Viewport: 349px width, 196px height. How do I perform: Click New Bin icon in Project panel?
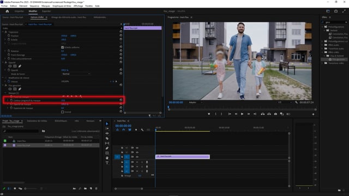[x=86, y=188]
